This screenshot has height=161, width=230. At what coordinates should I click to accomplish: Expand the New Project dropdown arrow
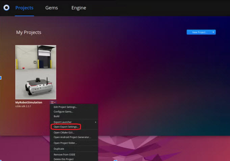(x=213, y=32)
